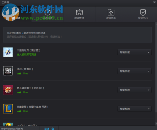The width and height of the screenshot is (157, 130).
Task: Click the green 进入游戏即可测速 text
Action: coord(26,54)
